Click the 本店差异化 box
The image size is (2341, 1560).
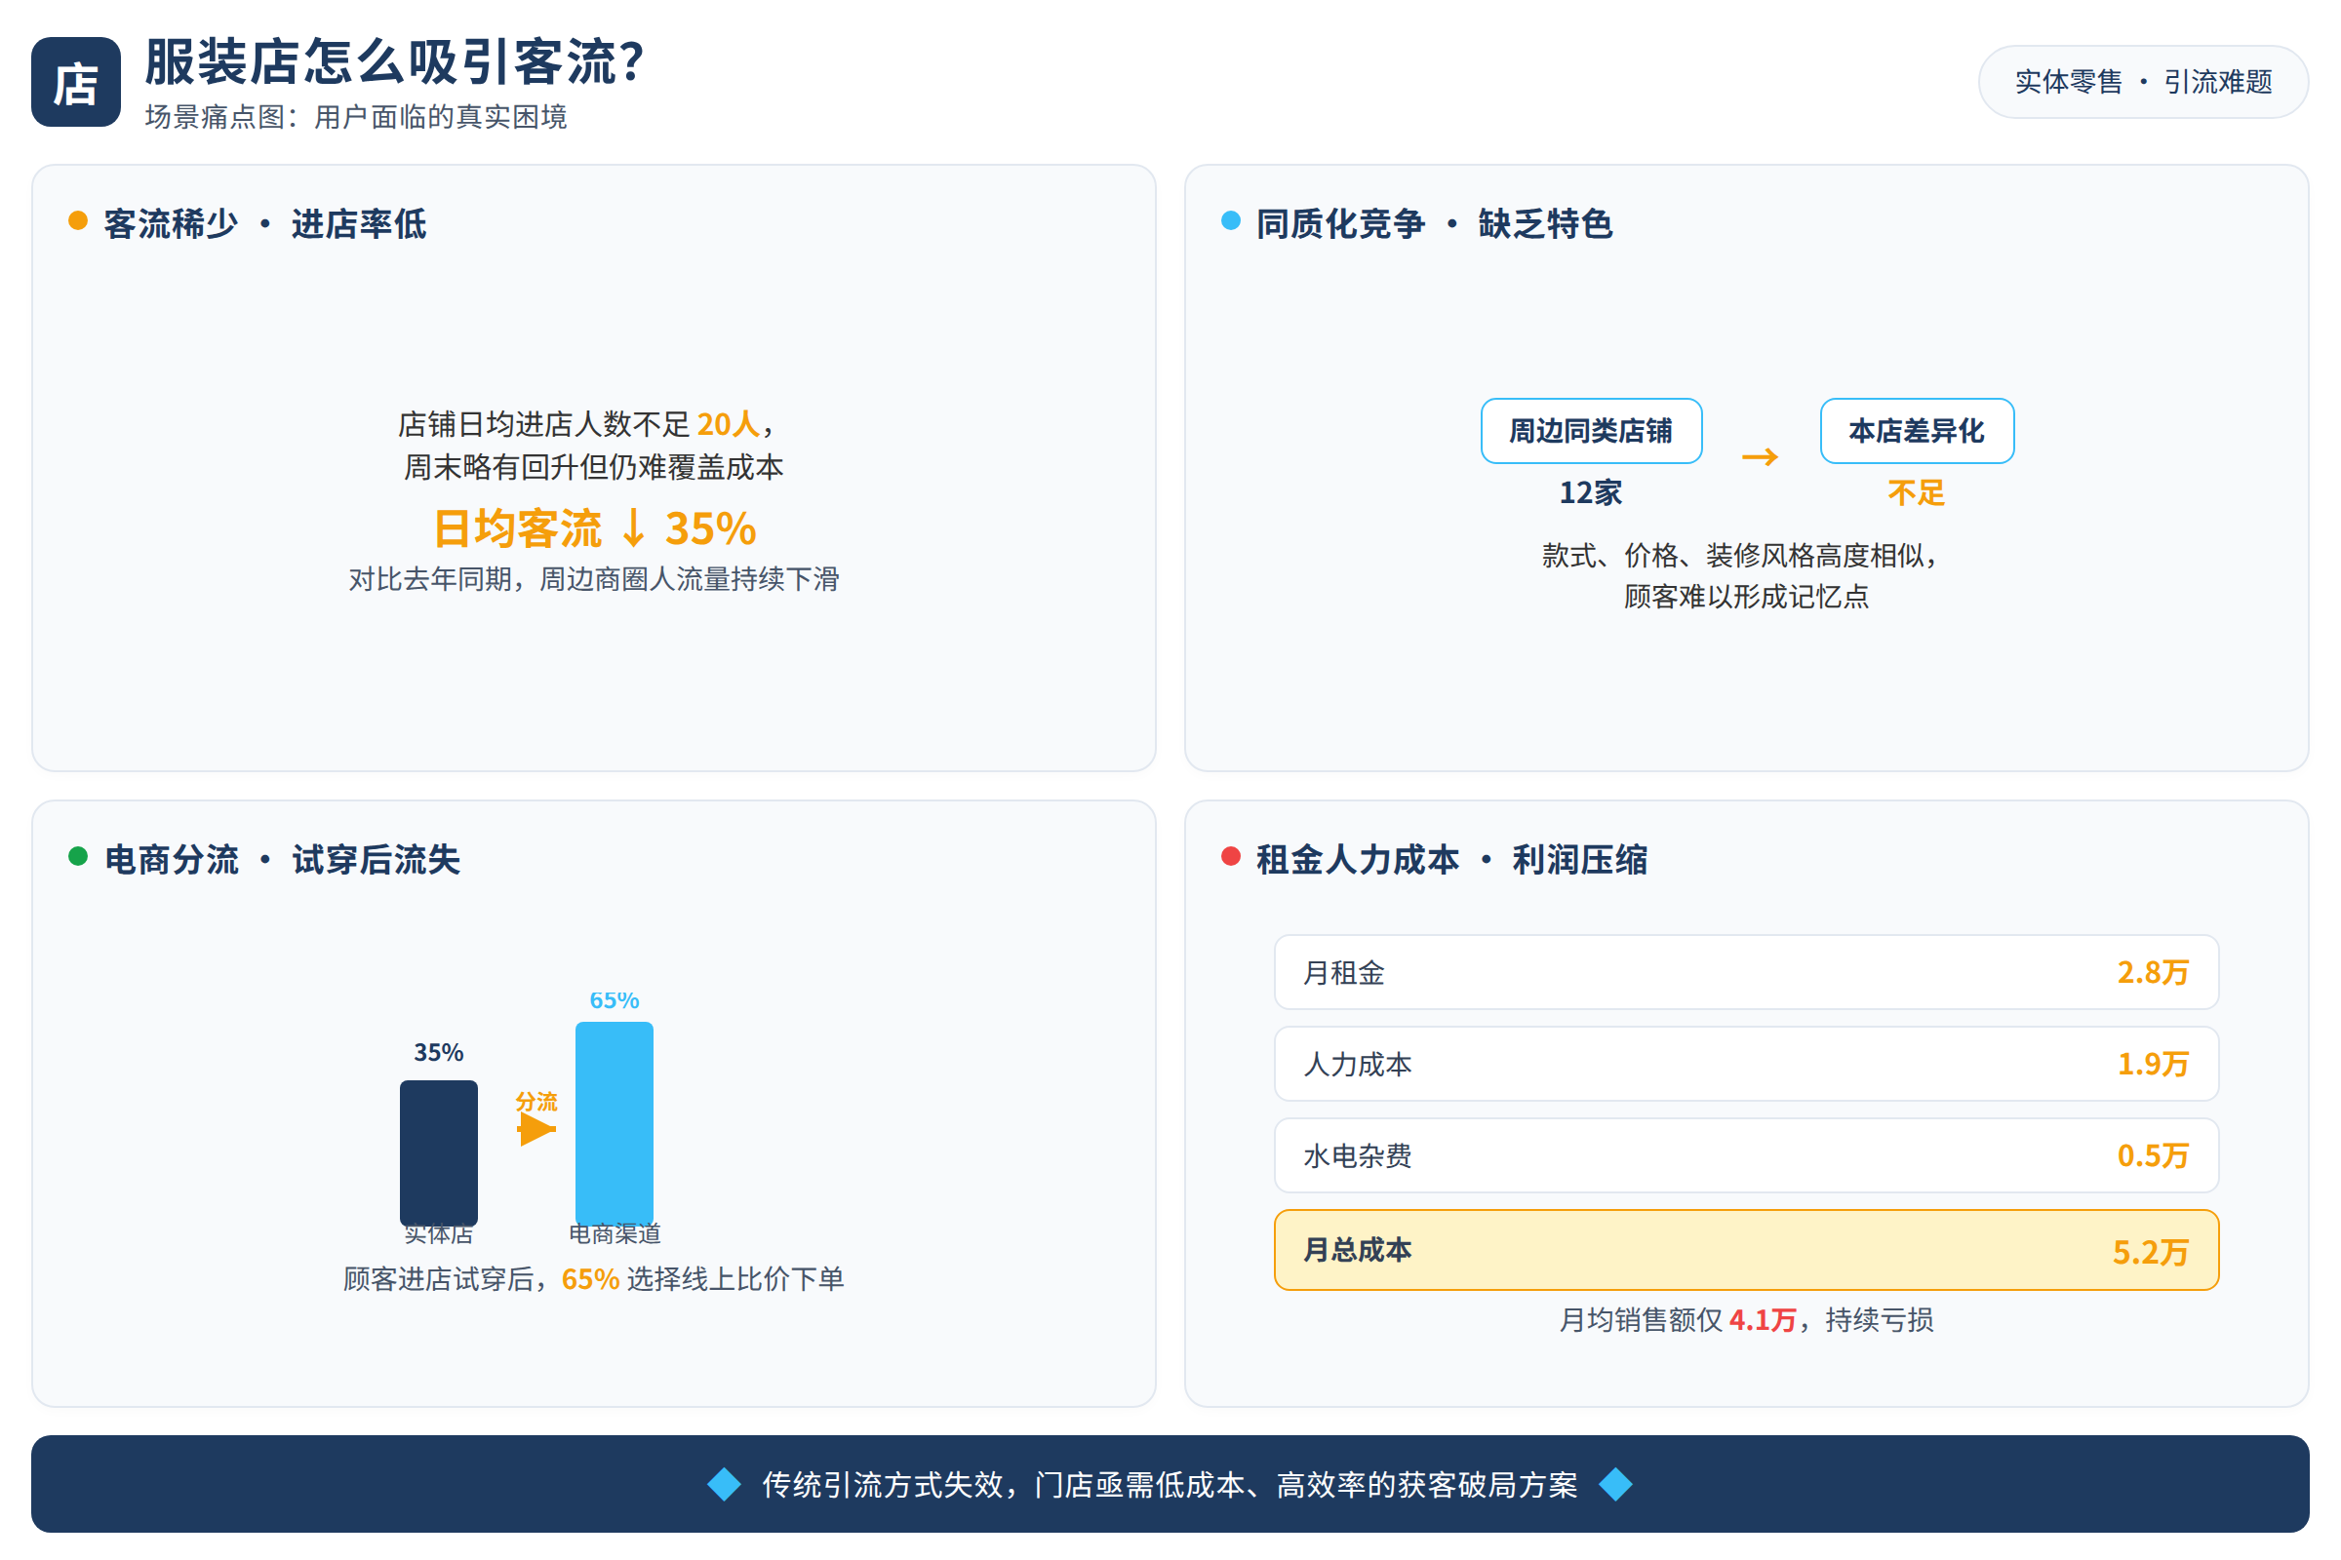1916,431
